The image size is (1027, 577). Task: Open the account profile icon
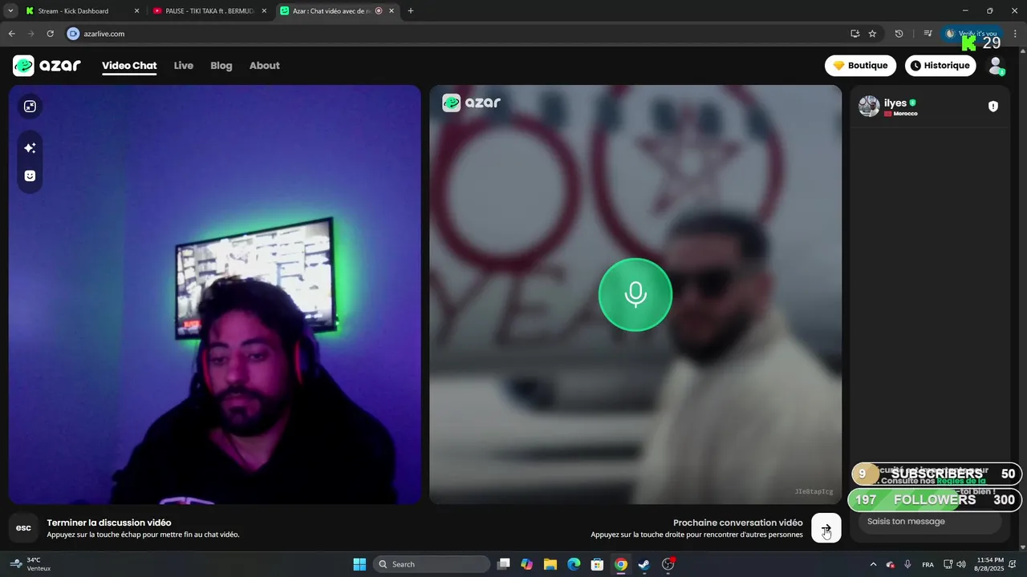tap(996, 66)
